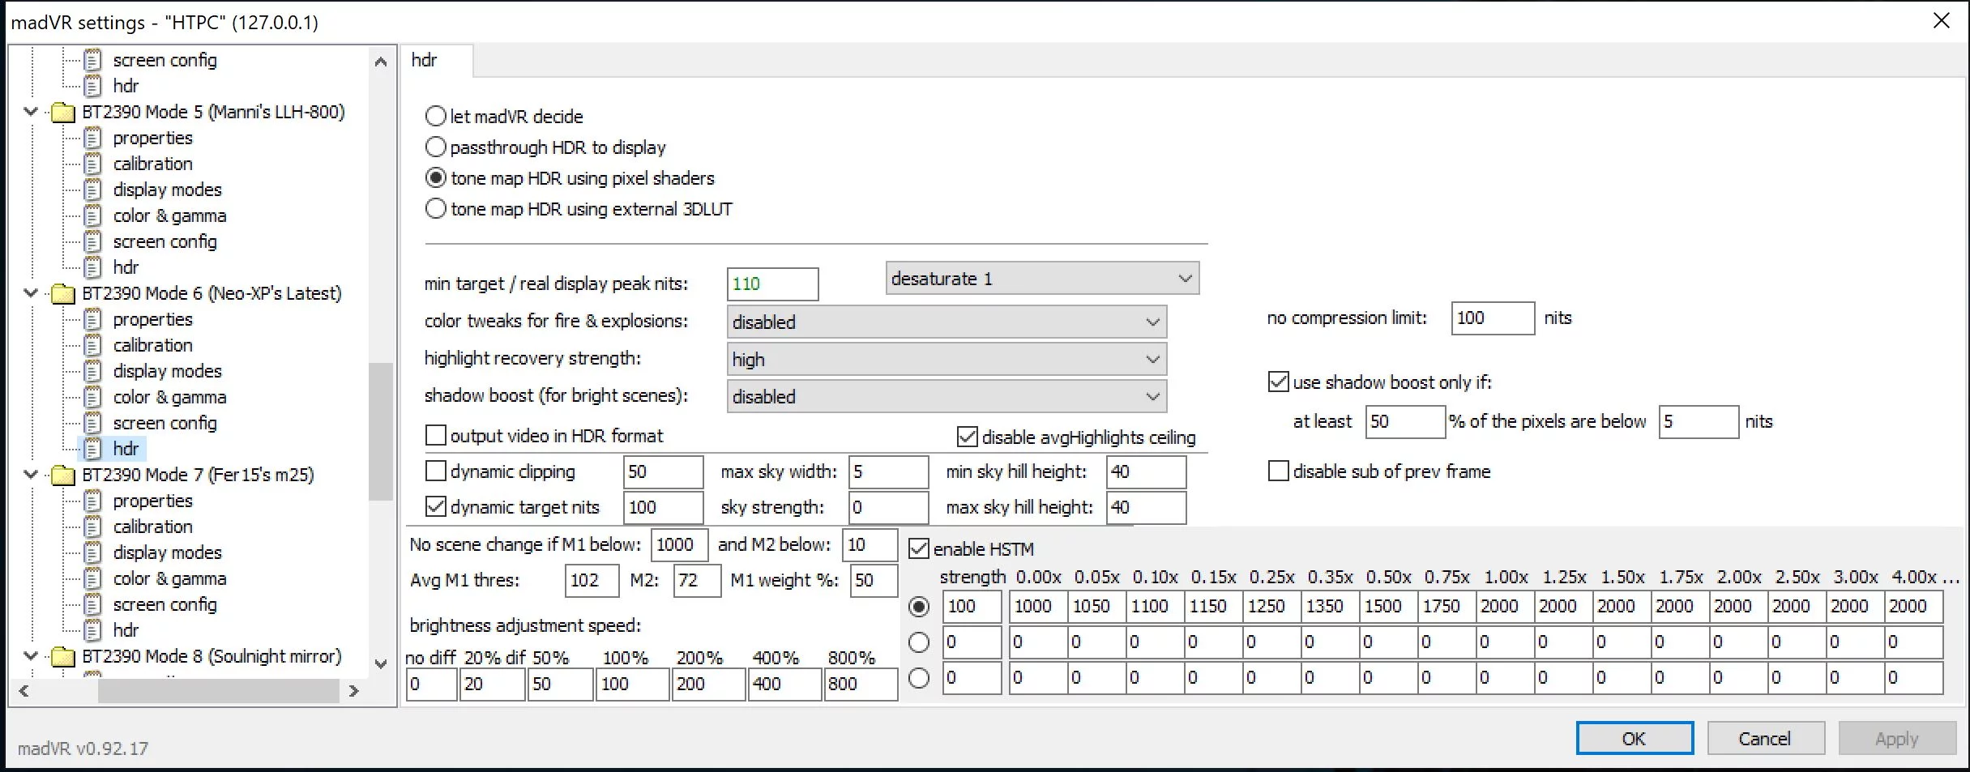This screenshot has height=772, width=1970.
Task: Open Mode 7 'properties' tree item
Action: coord(152,501)
